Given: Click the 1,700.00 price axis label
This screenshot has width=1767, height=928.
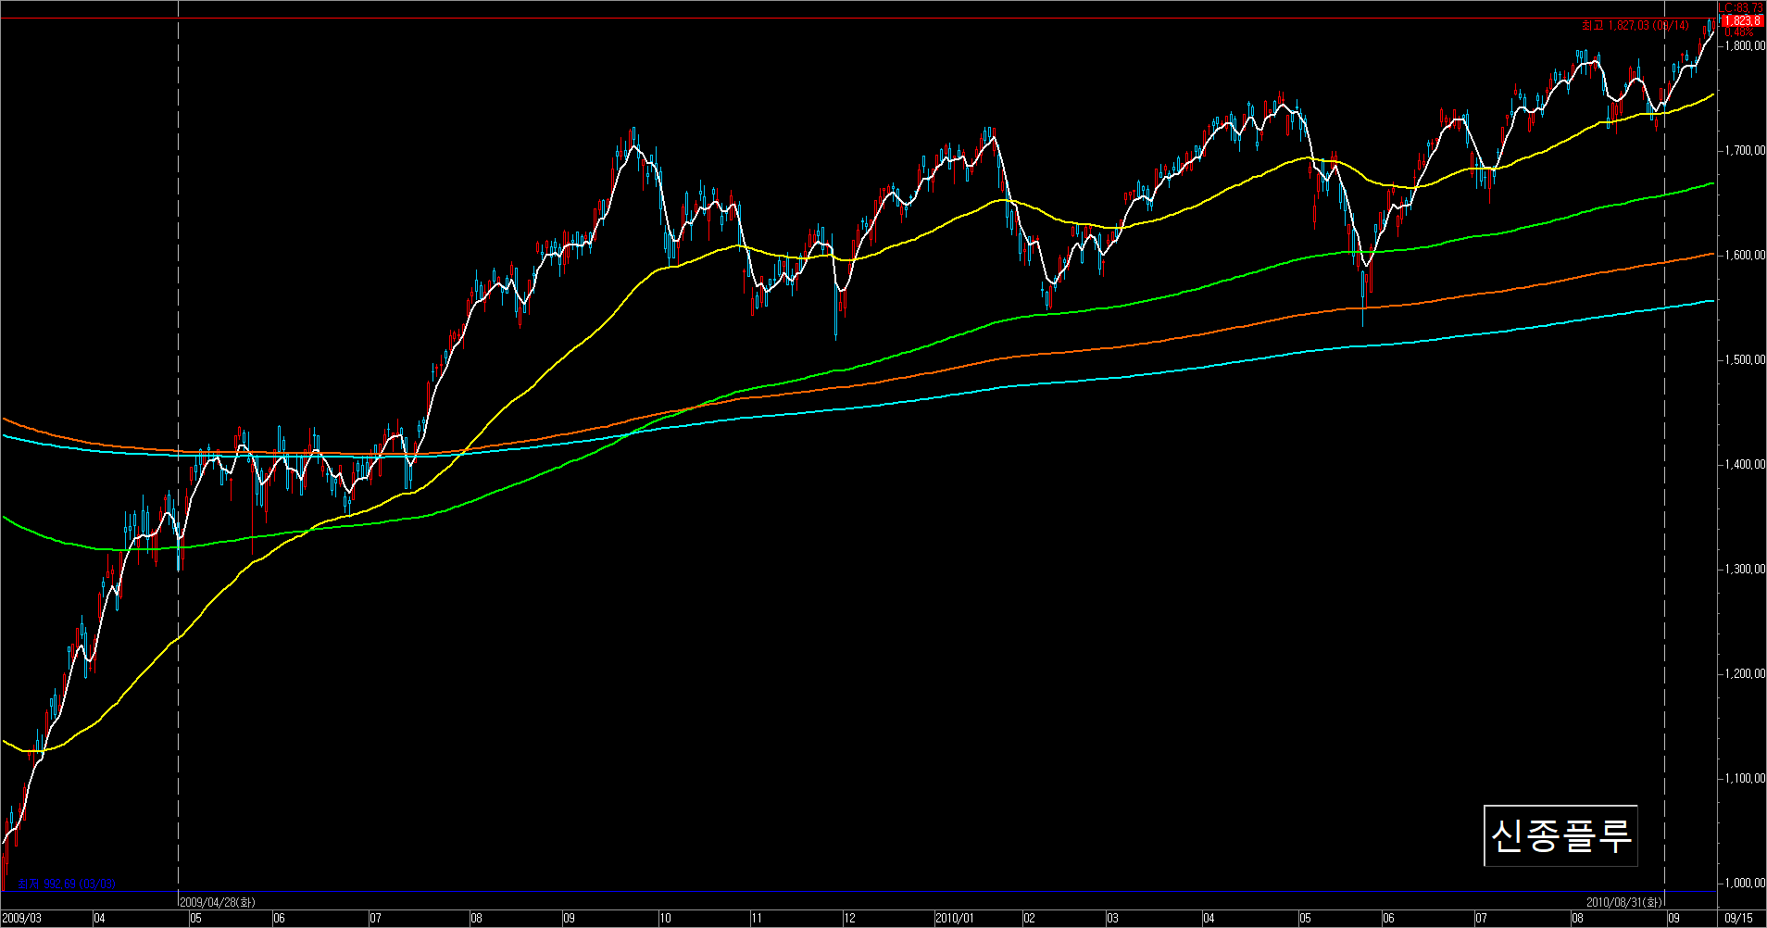Looking at the screenshot, I should (1745, 150).
